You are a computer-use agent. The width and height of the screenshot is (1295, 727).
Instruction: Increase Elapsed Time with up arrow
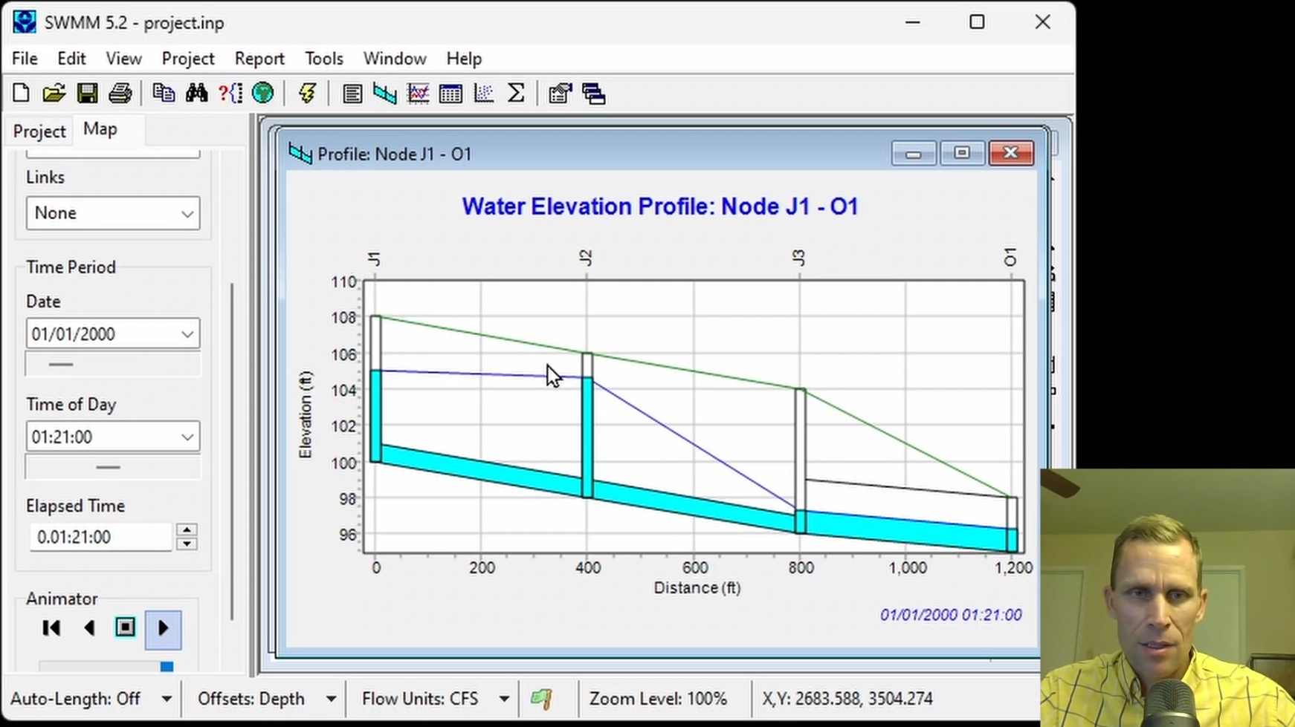tap(187, 530)
